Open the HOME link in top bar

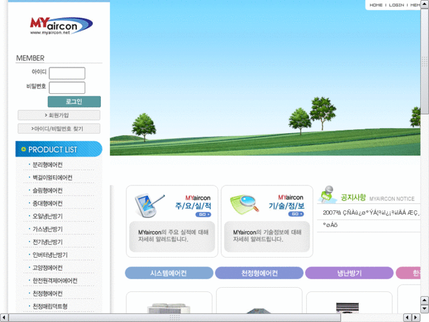coord(376,5)
